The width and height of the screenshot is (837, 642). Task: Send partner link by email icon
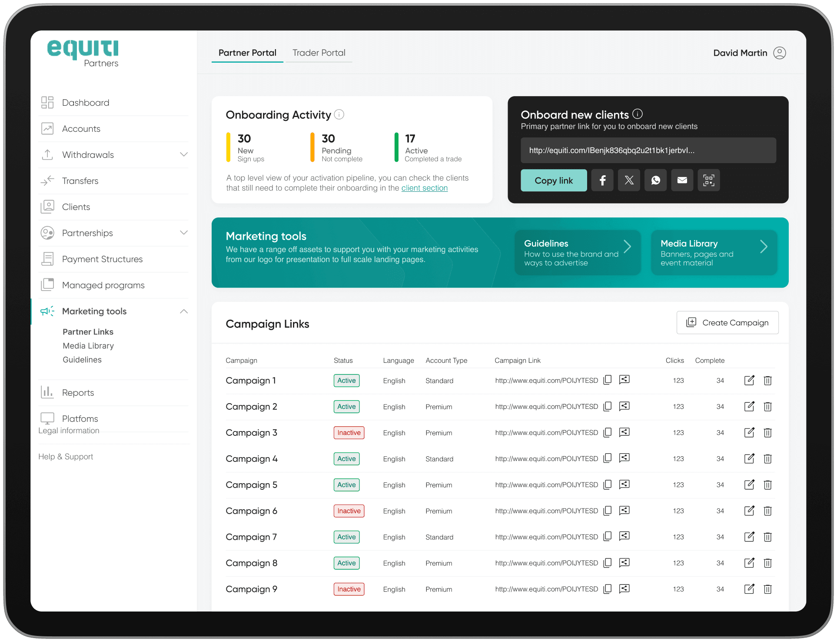tap(682, 180)
